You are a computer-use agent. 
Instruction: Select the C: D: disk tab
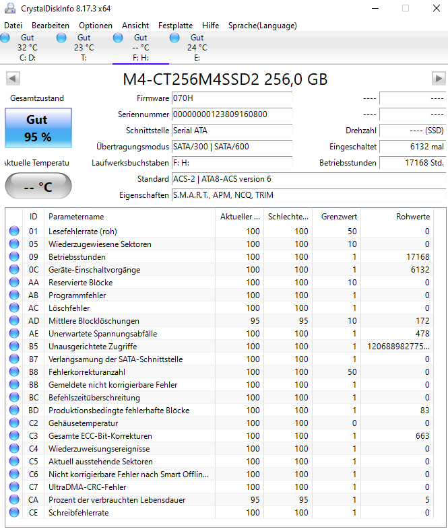28,48
